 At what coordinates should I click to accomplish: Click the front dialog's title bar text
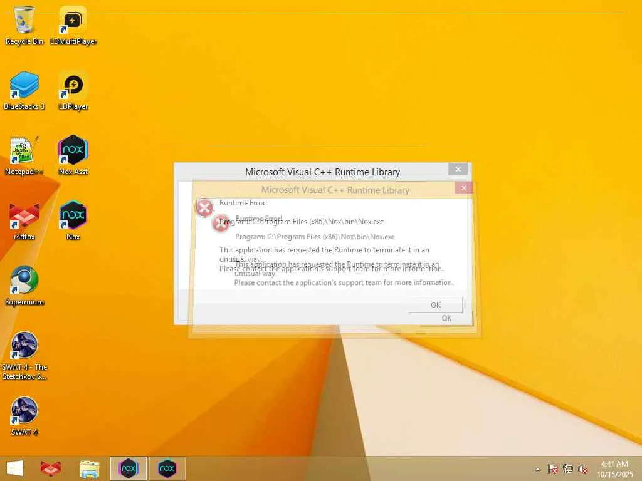coord(323,172)
